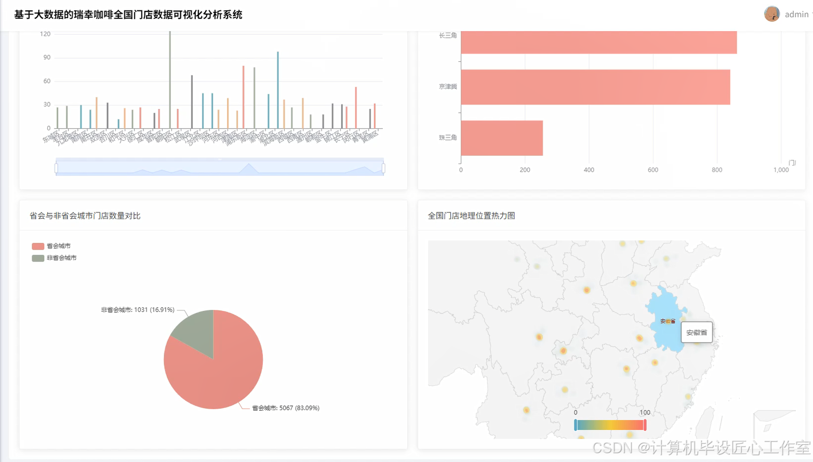813x462 pixels.
Task: Click the 京津冀 axis label
Action: pos(448,87)
